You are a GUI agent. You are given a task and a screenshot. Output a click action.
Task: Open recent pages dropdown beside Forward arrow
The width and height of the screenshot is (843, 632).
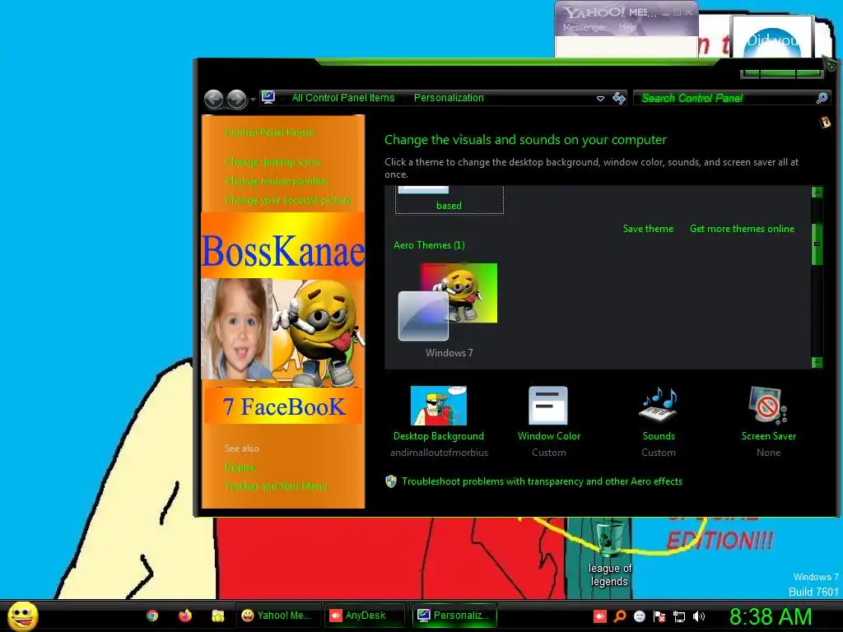(x=253, y=100)
